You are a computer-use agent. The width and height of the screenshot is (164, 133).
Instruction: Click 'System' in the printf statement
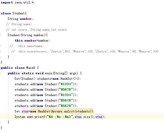[x=20, y=117]
